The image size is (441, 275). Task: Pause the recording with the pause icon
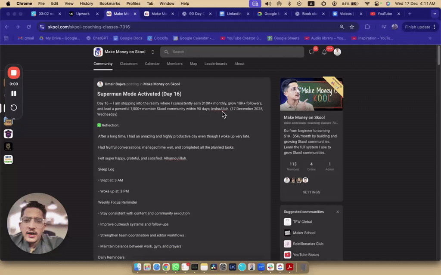pyautogui.click(x=13, y=93)
